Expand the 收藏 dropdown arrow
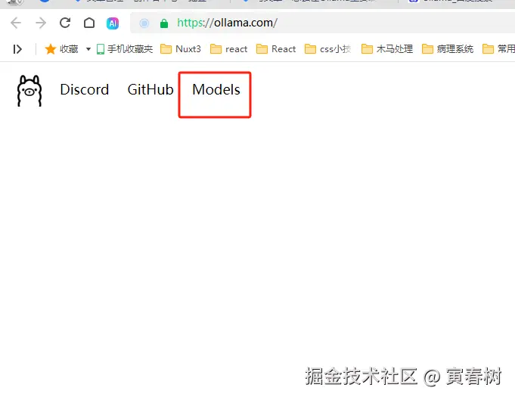 tap(88, 49)
